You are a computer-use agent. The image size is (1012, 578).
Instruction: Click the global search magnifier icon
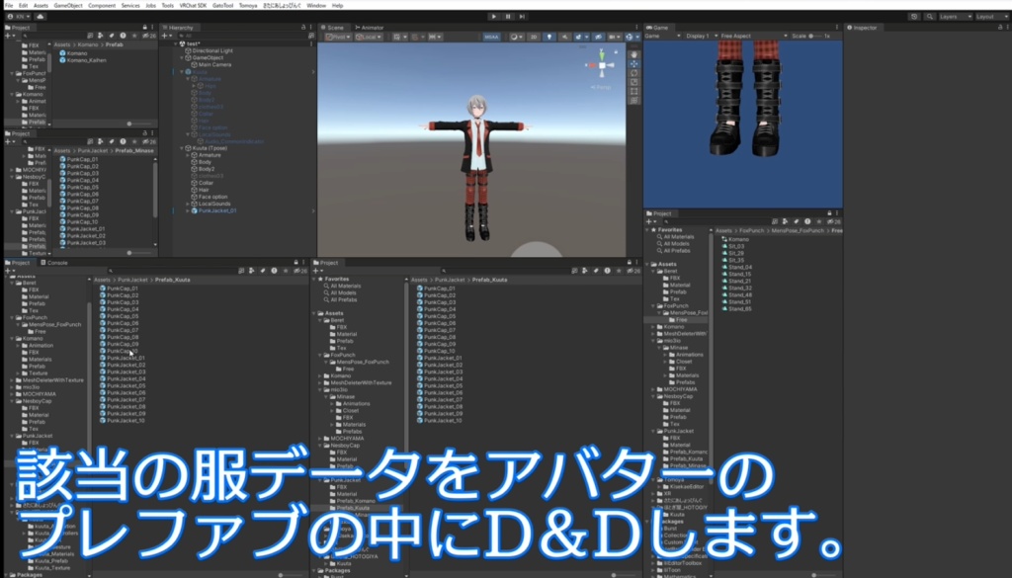929,16
